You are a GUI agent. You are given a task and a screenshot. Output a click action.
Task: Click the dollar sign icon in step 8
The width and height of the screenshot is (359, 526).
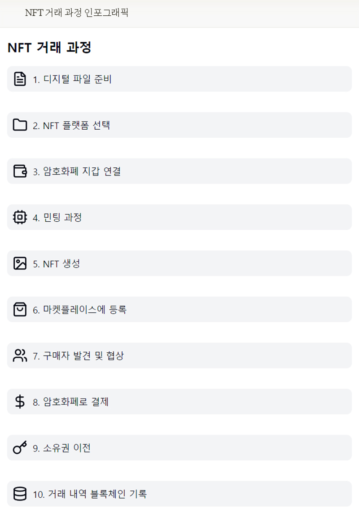[x=20, y=402]
